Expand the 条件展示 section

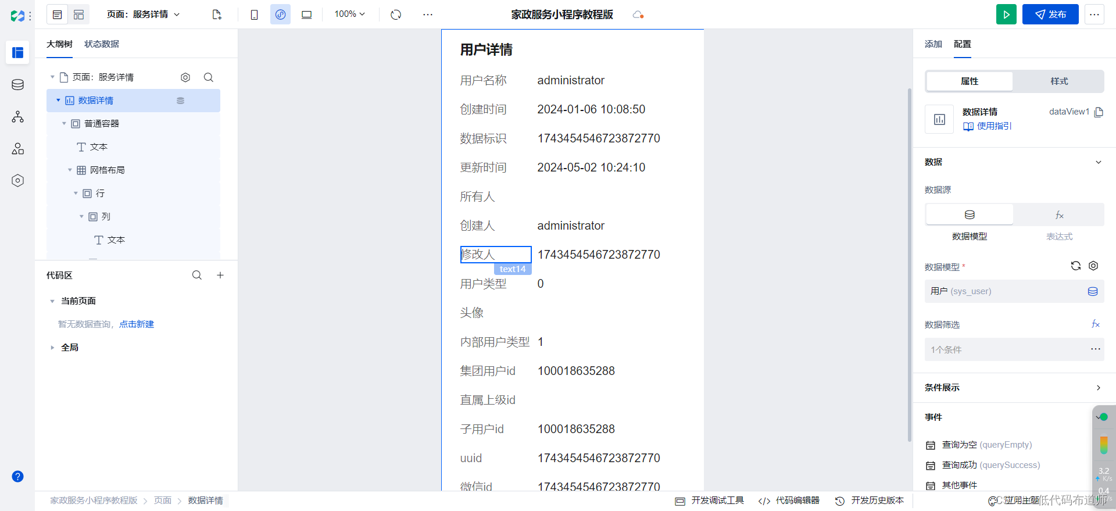click(1099, 388)
